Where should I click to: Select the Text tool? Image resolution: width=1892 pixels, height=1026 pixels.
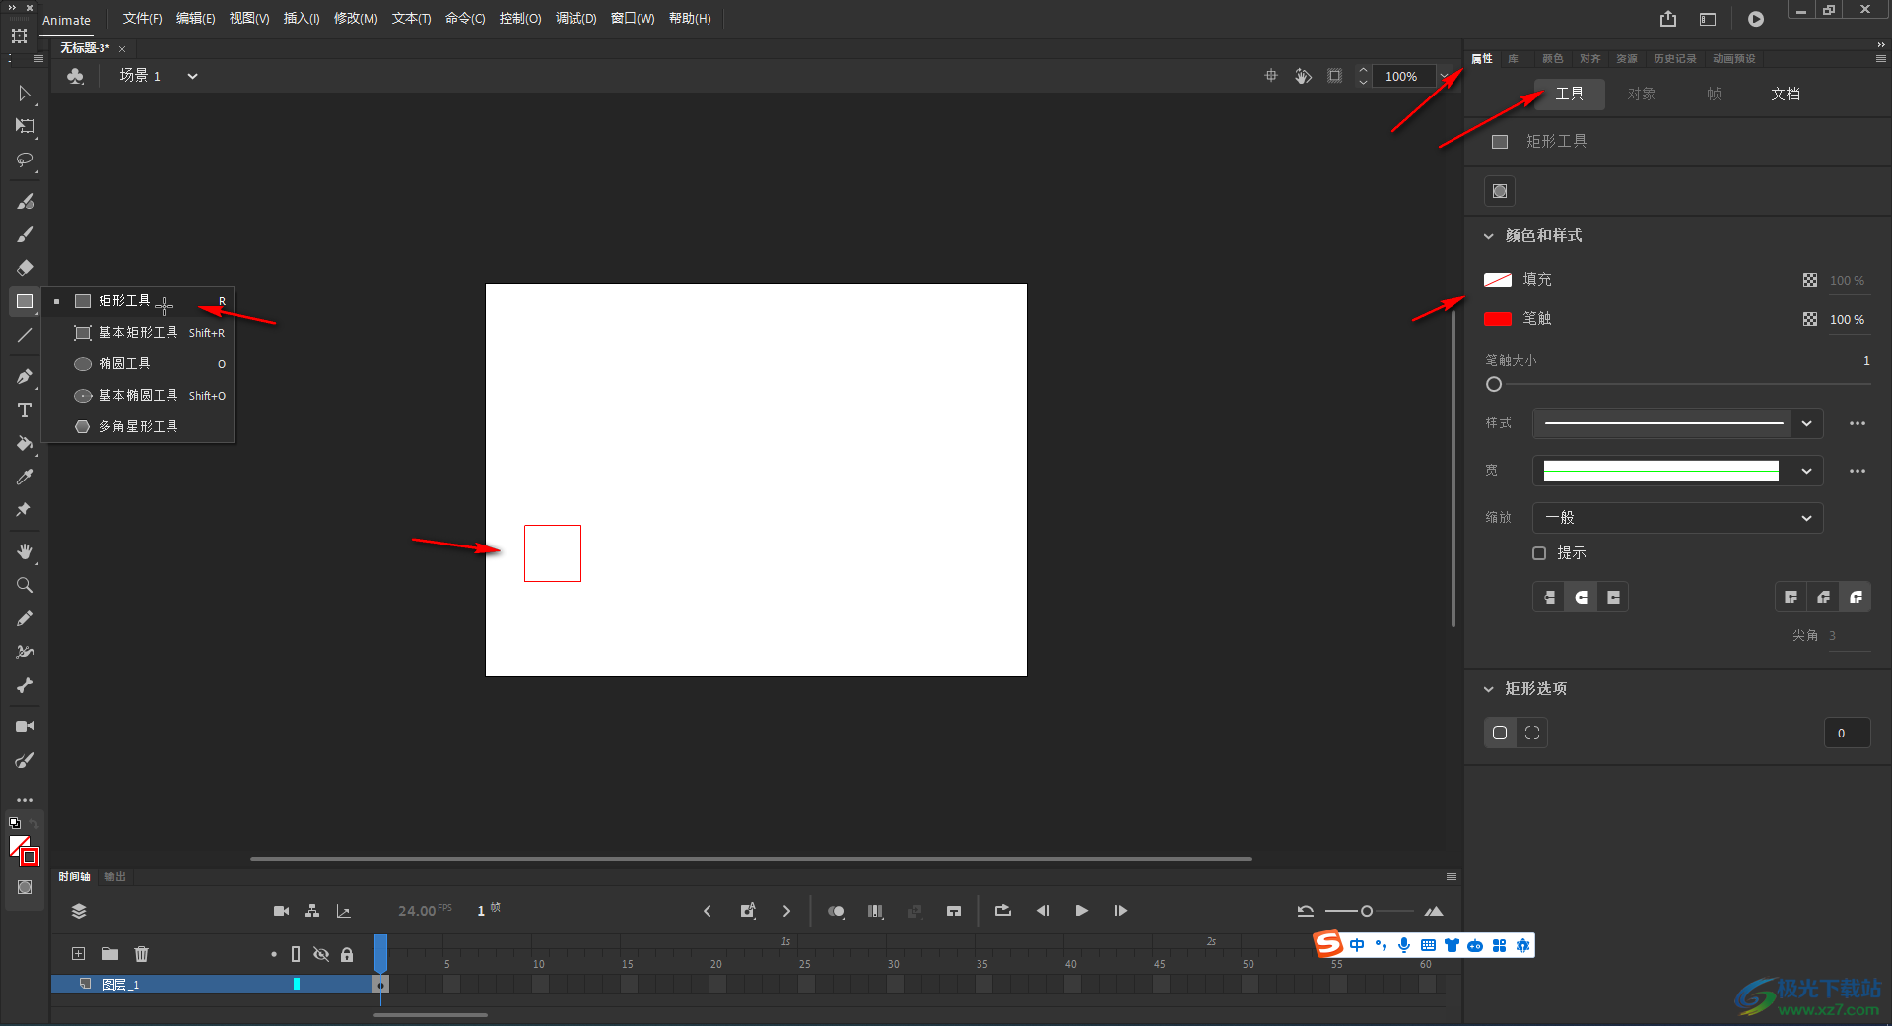[x=25, y=410]
